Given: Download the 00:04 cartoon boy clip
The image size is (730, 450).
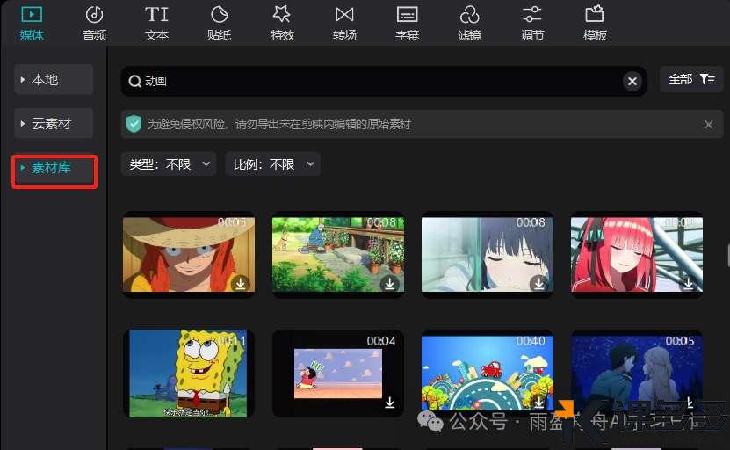Looking at the screenshot, I should point(390,403).
